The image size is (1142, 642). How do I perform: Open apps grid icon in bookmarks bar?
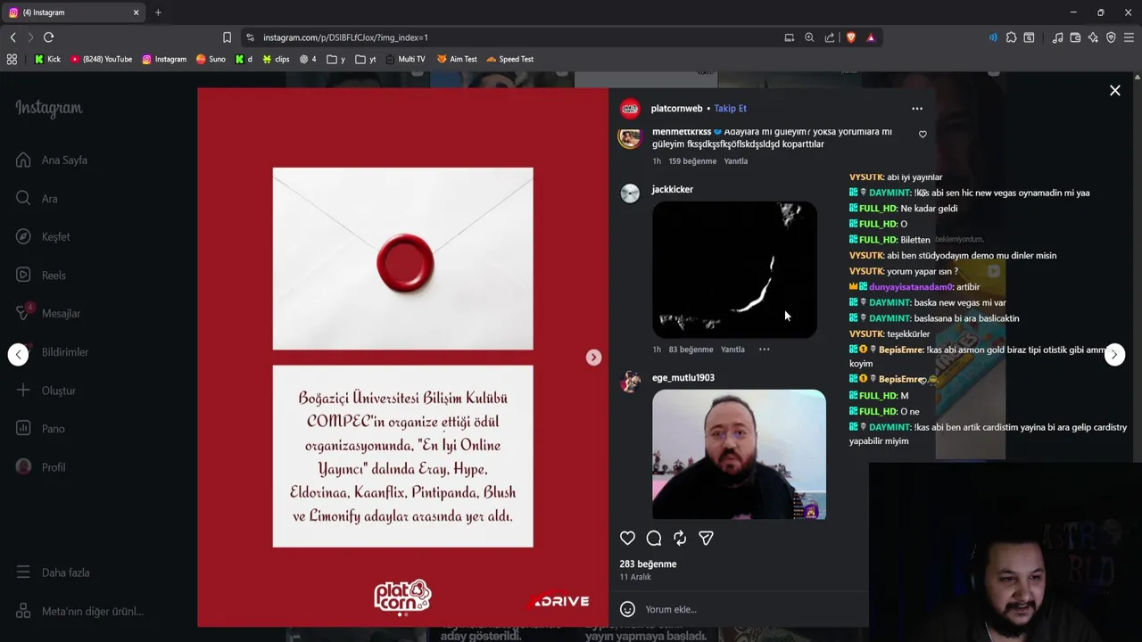tap(12, 60)
